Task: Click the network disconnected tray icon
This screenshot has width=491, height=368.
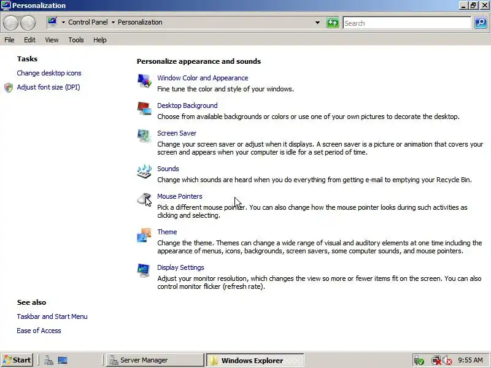Action: [436, 361]
